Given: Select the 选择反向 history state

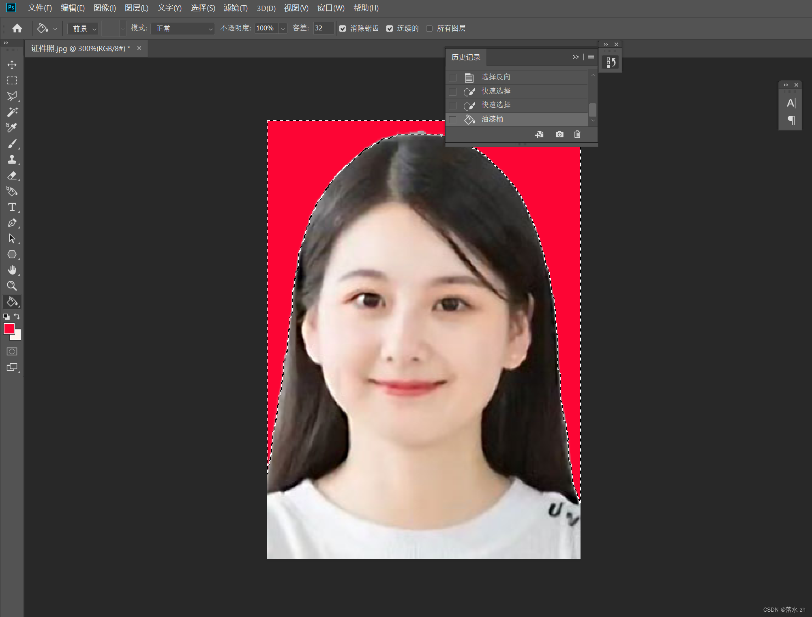Looking at the screenshot, I should click(x=495, y=77).
